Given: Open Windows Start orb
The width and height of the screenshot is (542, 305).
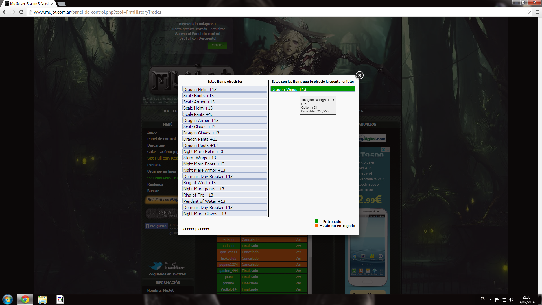Looking at the screenshot, I should click(8, 299).
